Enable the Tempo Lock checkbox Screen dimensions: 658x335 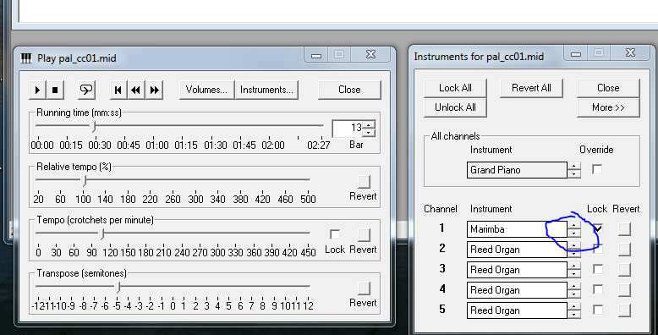tap(335, 234)
